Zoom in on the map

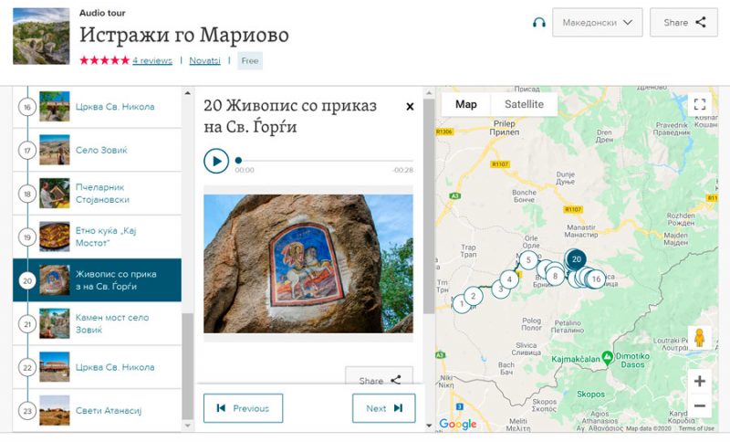(699, 381)
